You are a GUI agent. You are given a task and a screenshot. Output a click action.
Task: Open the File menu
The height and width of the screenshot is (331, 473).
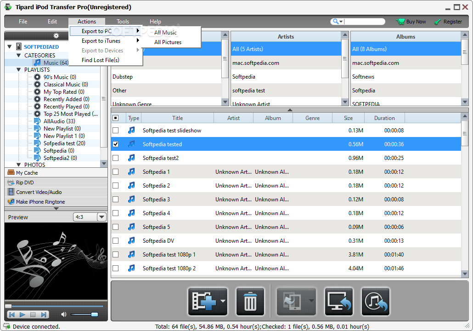(x=23, y=22)
